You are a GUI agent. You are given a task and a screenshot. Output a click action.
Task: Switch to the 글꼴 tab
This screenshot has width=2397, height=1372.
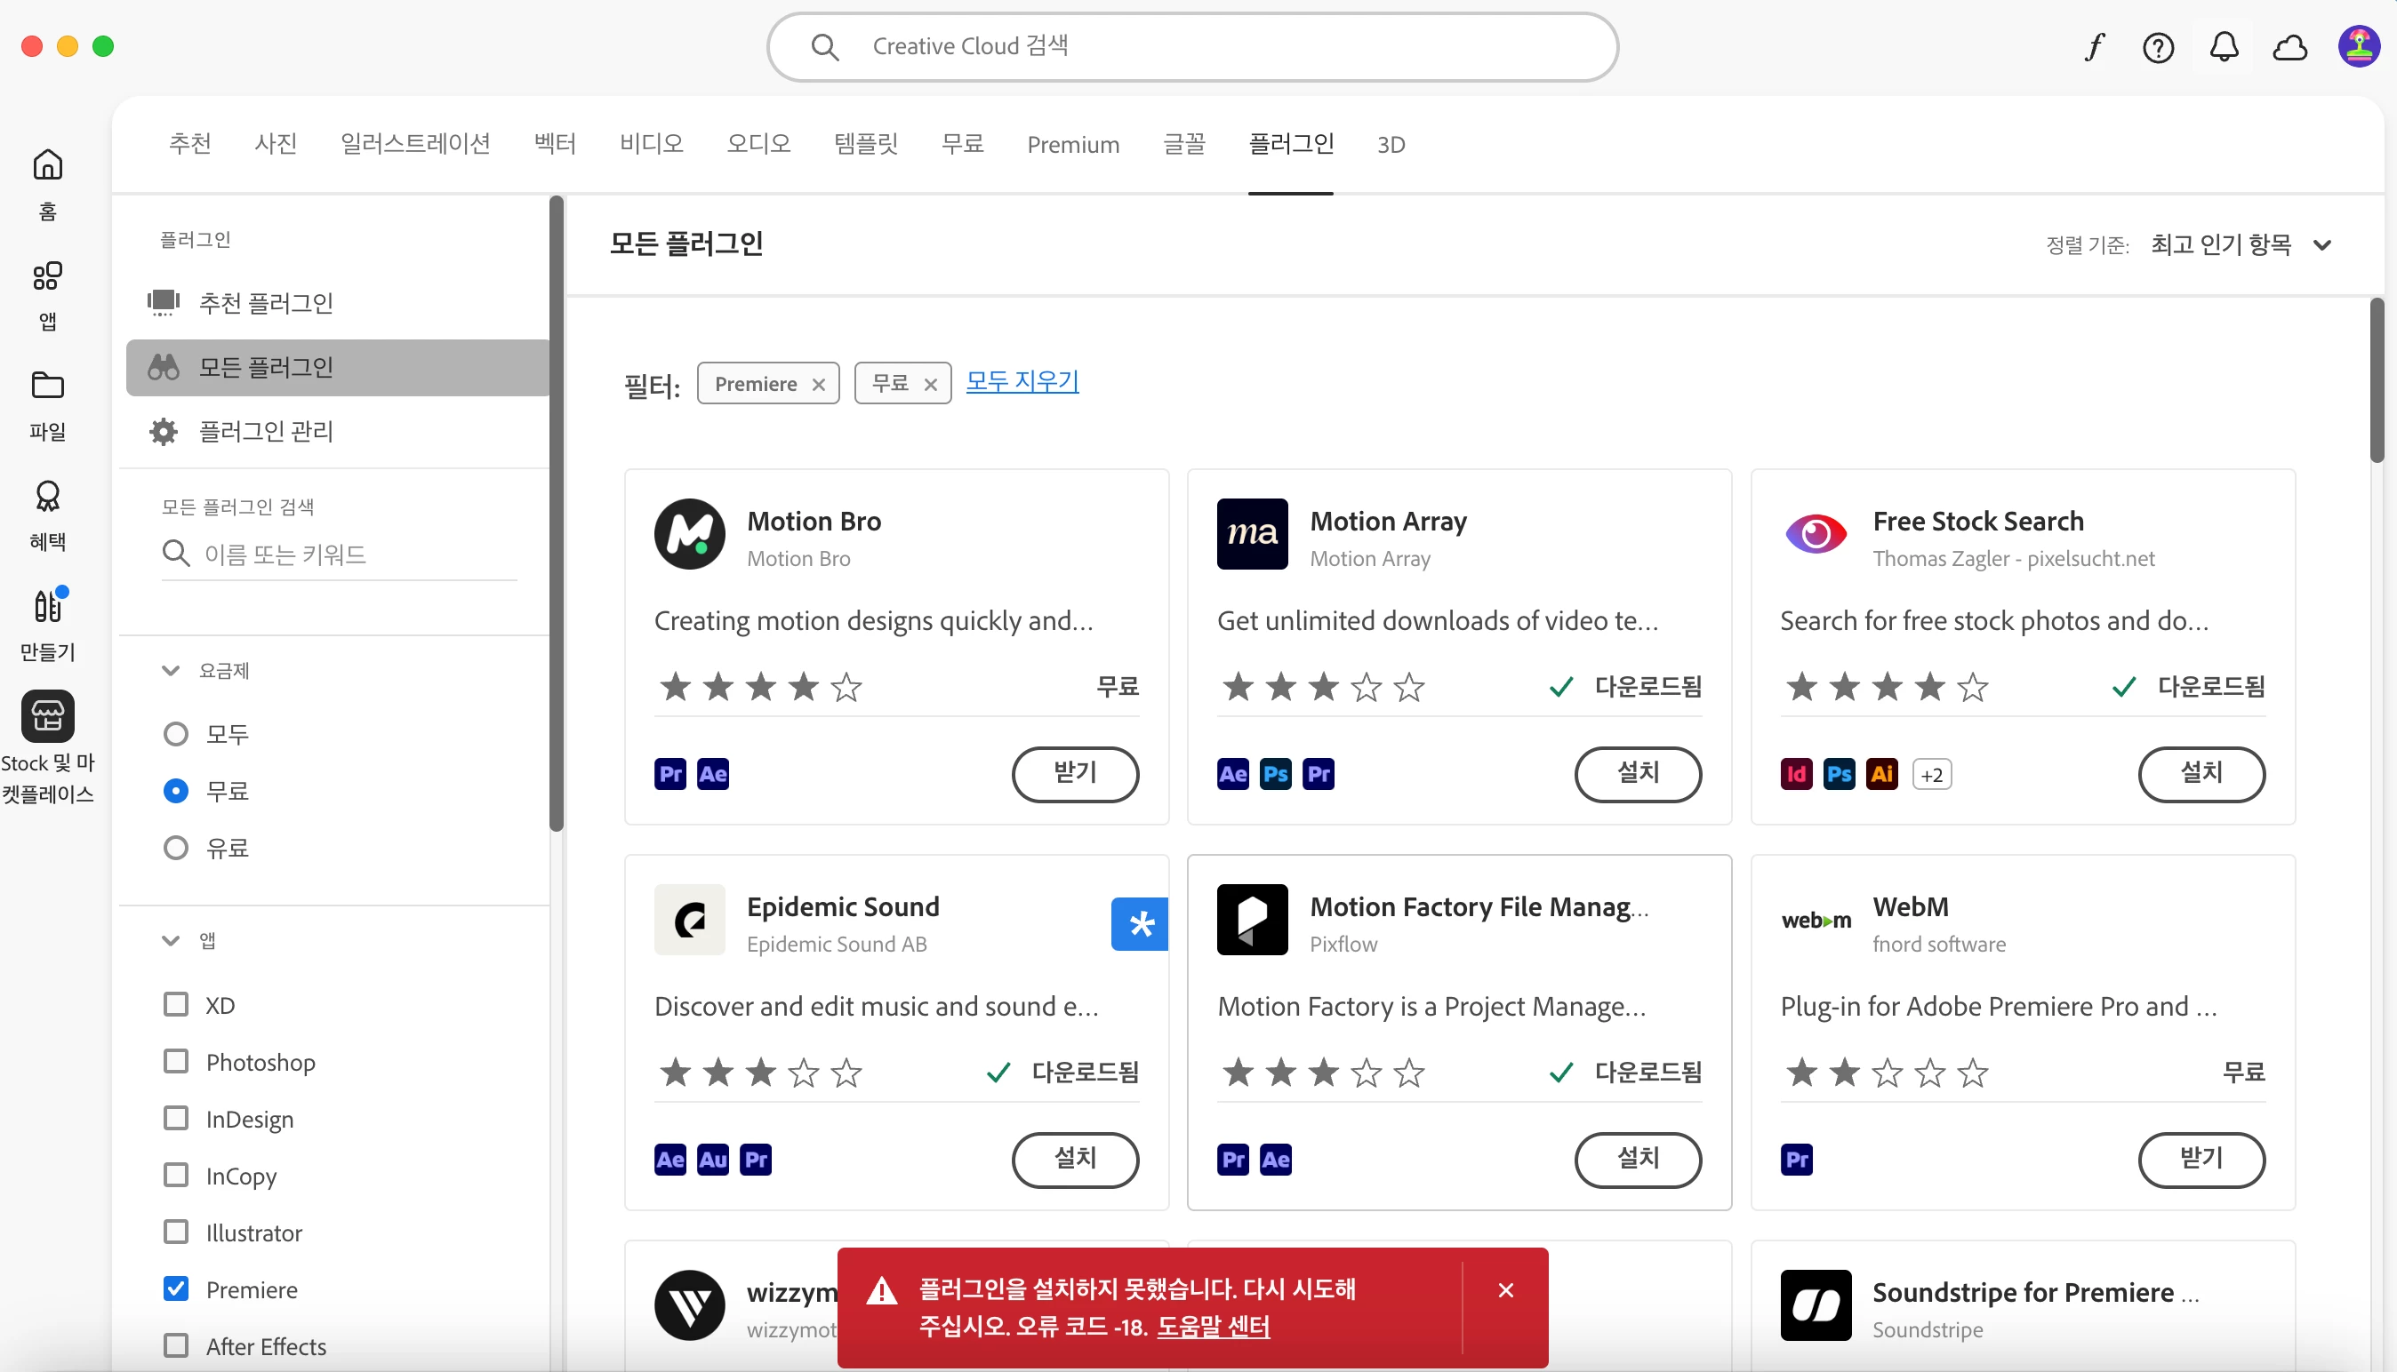click(1184, 144)
